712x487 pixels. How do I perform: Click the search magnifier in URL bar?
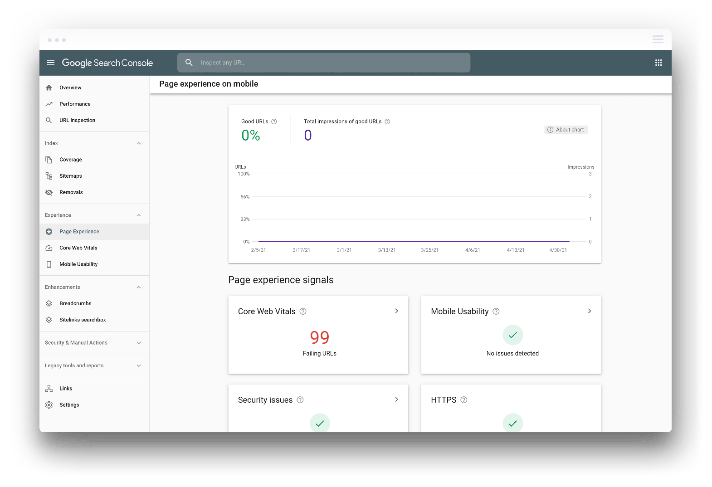coord(189,63)
